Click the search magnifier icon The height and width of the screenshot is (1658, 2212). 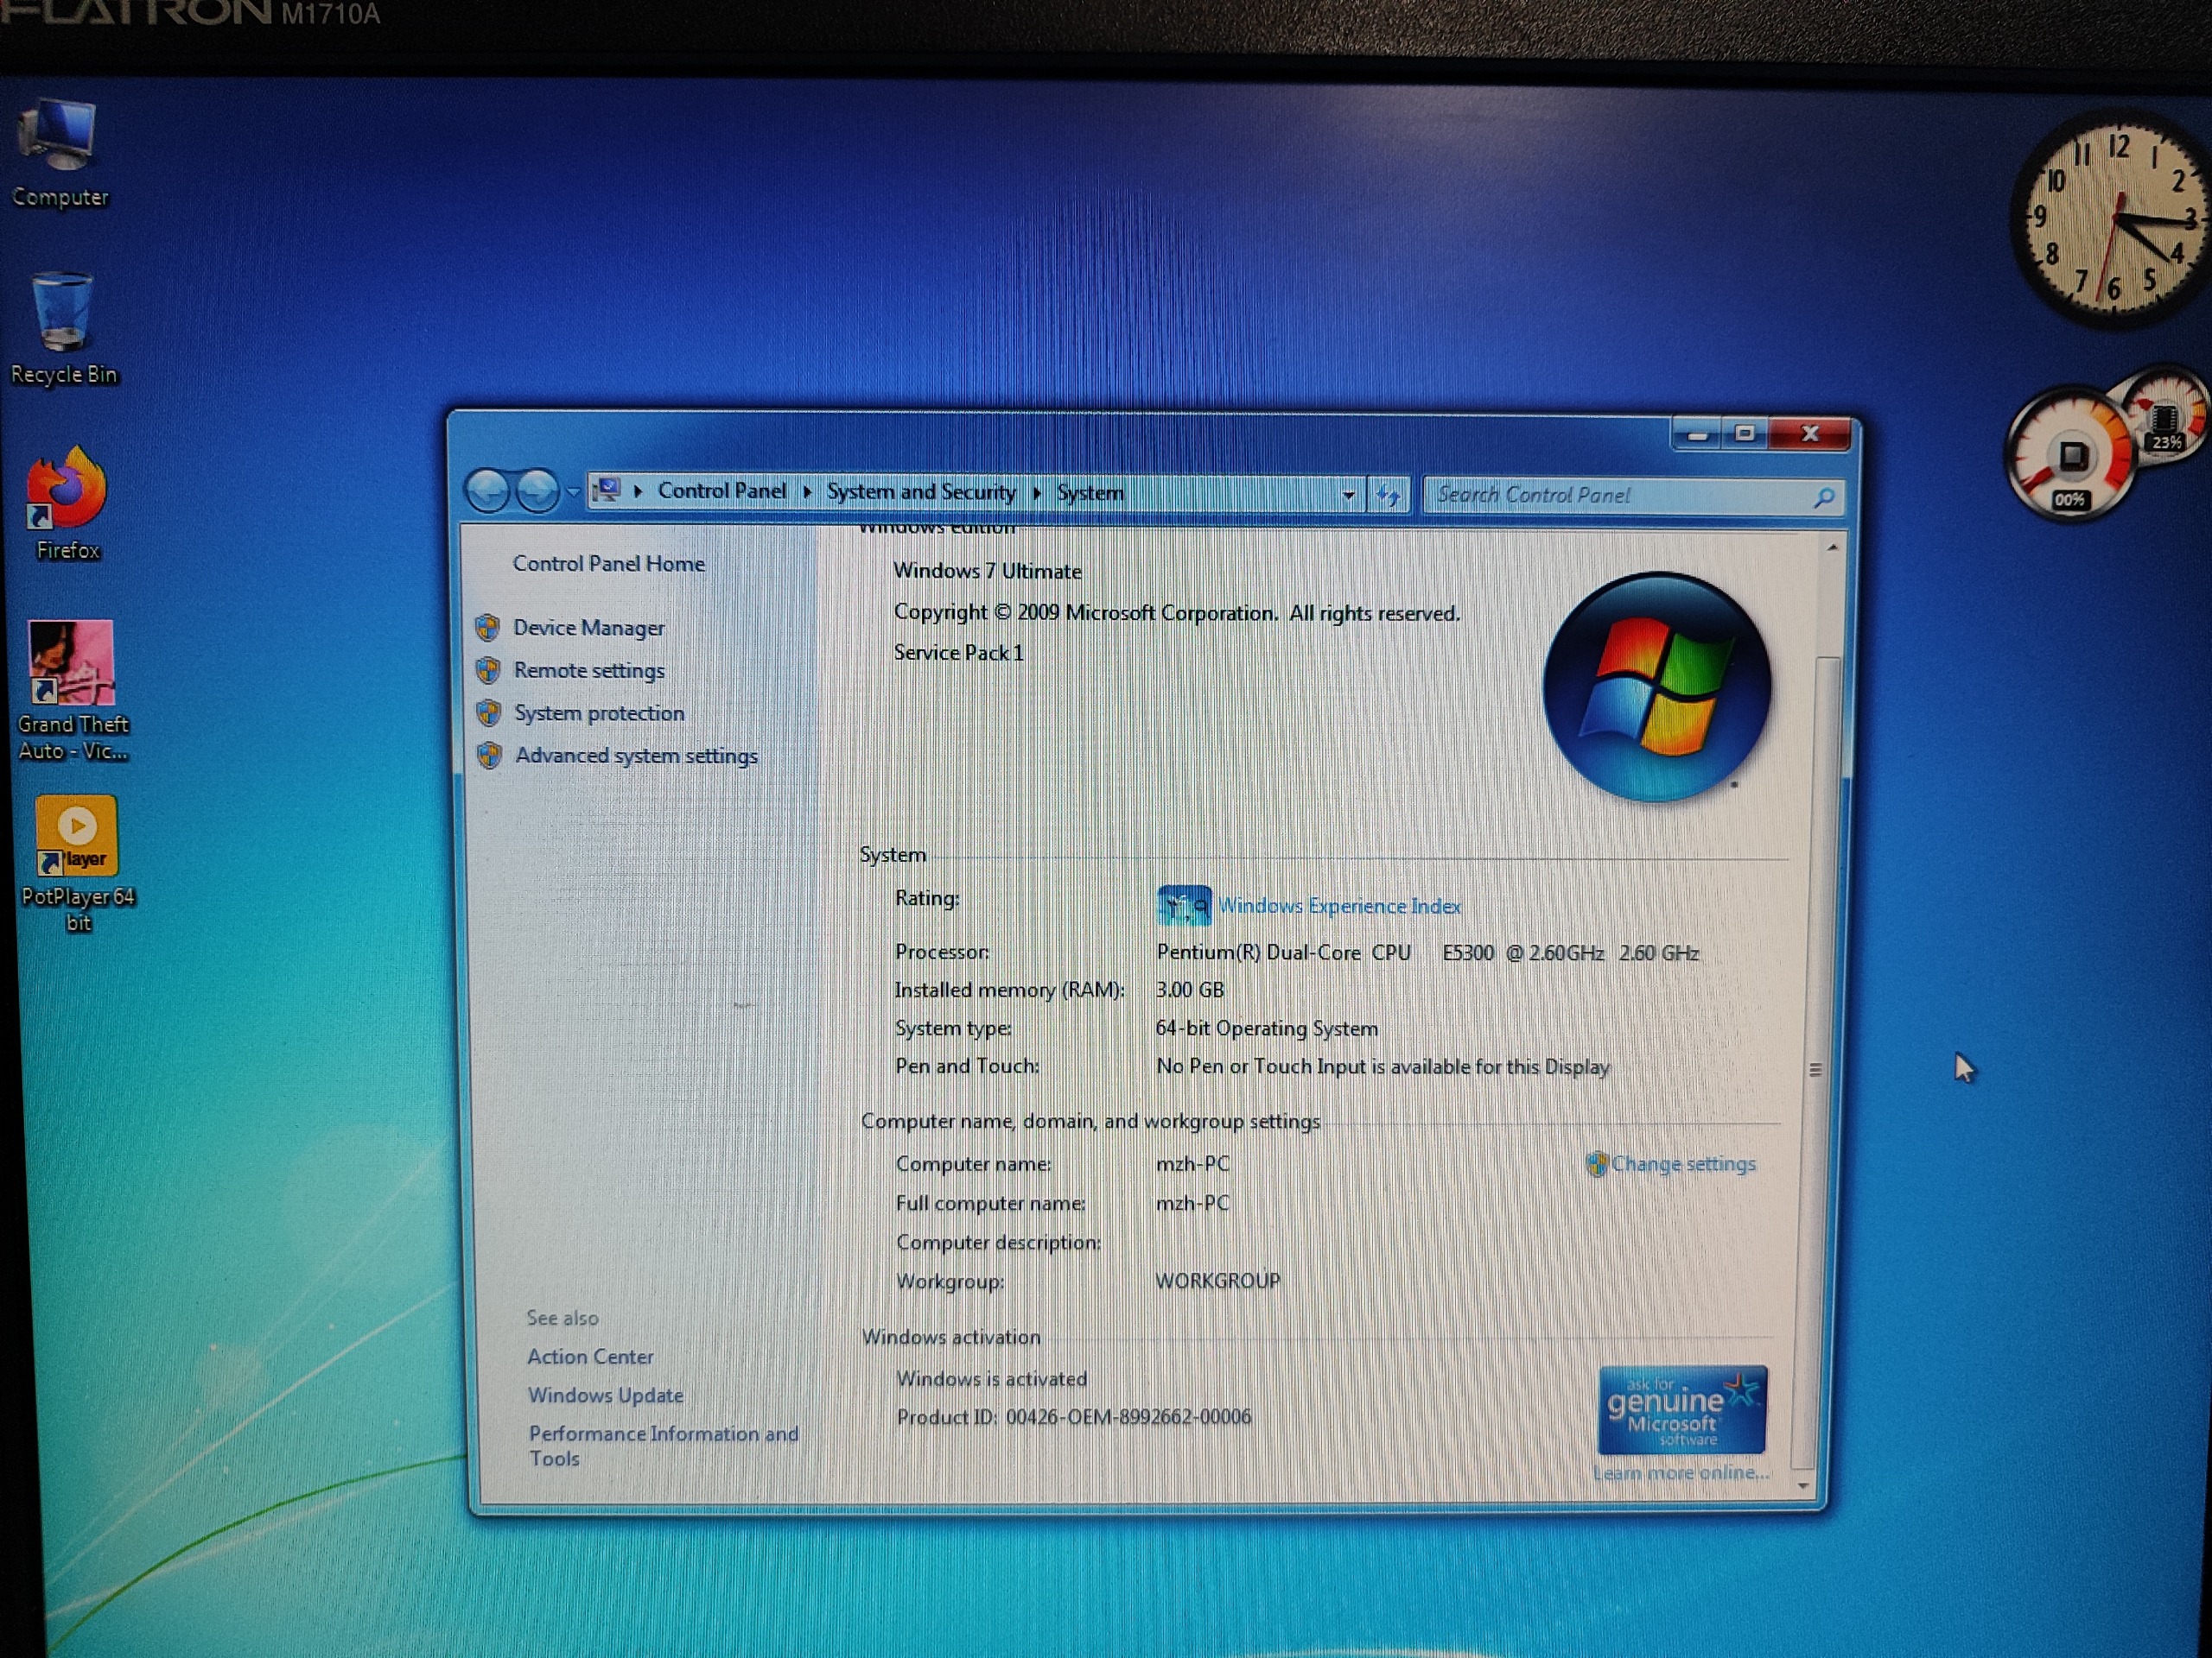click(1823, 497)
